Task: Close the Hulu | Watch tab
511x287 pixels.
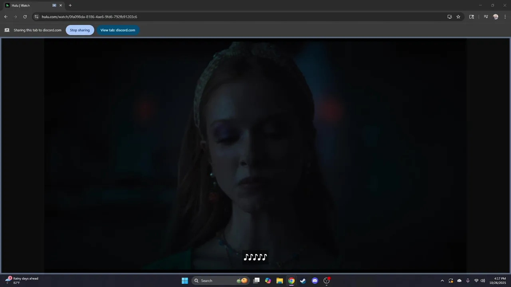Action: 61,6
